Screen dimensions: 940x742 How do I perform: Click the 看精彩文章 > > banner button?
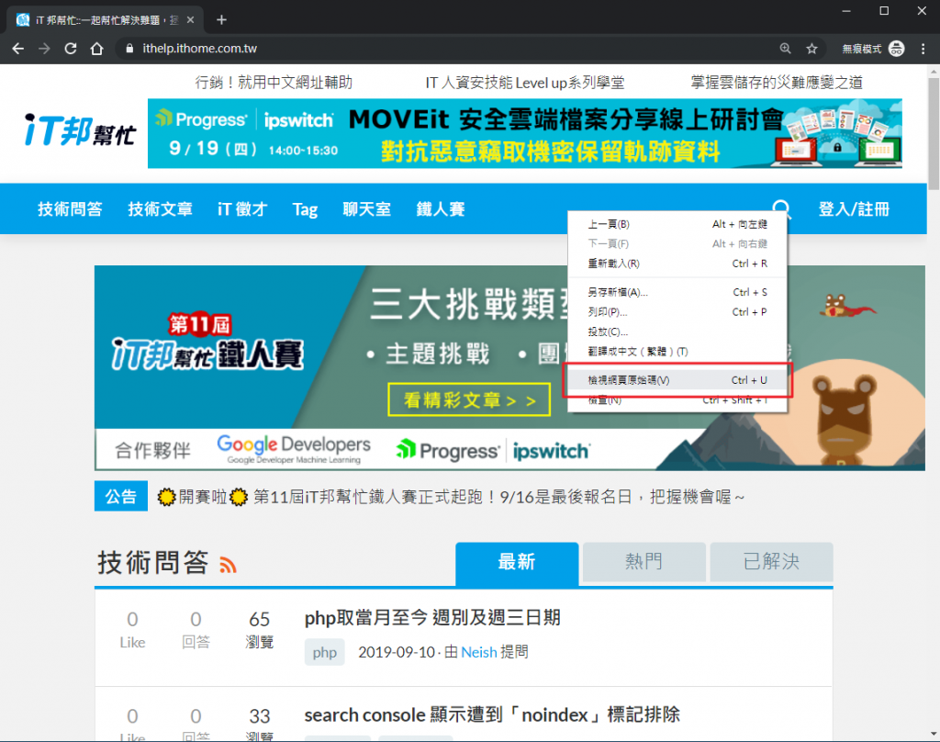coord(469,399)
